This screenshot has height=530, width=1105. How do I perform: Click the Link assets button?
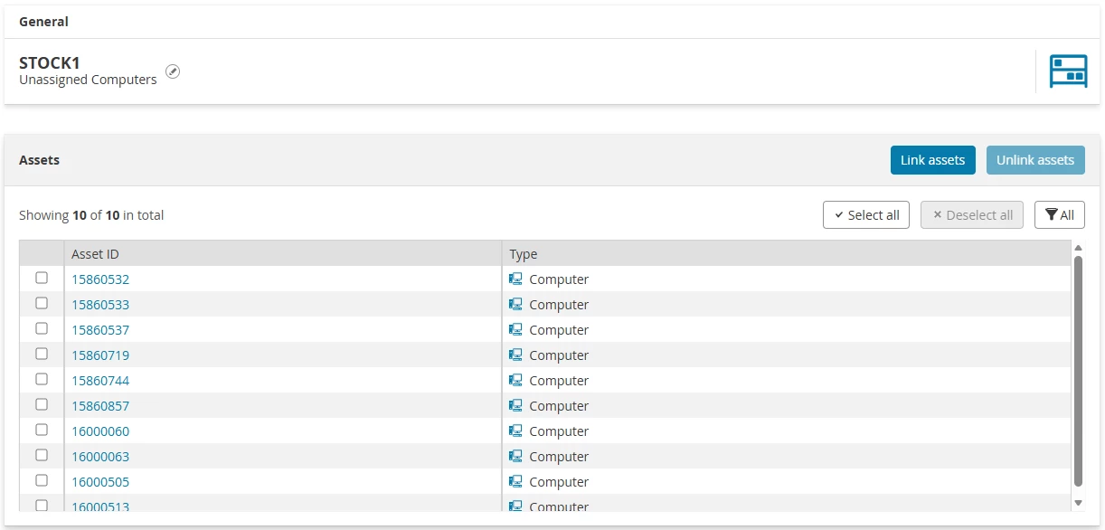[932, 160]
